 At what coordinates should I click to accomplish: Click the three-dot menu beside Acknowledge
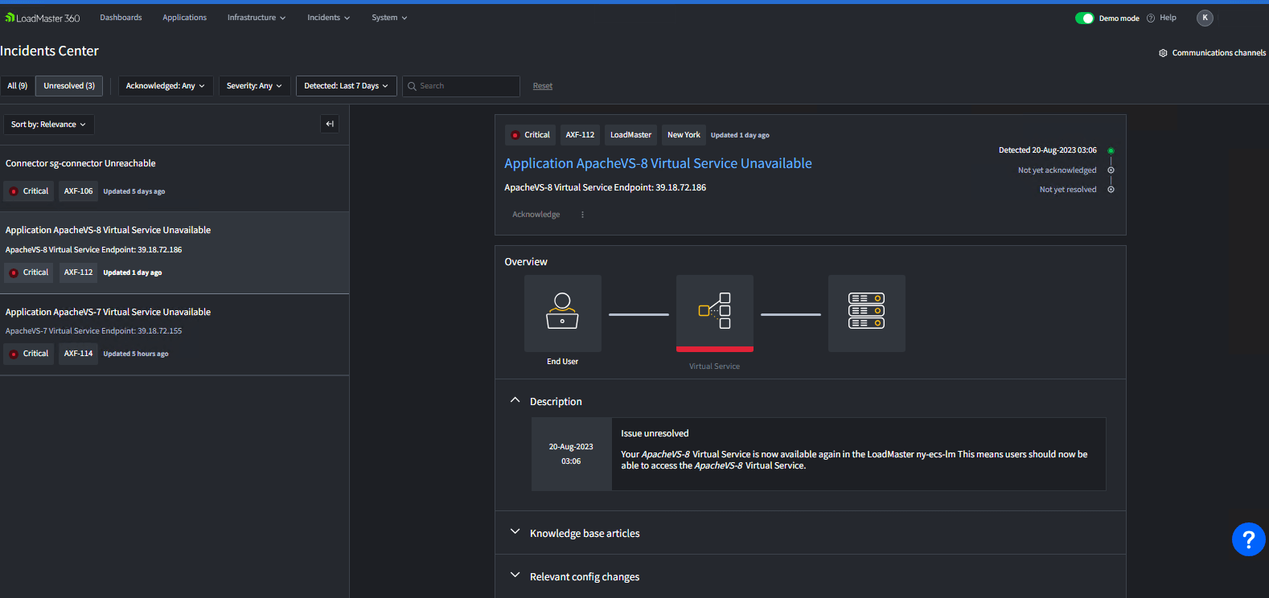coord(582,215)
